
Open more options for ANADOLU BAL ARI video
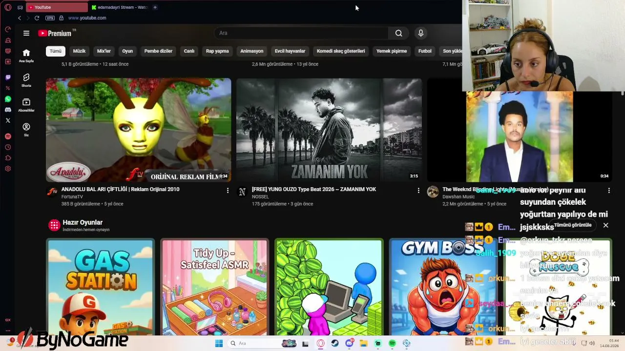point(228,191)
